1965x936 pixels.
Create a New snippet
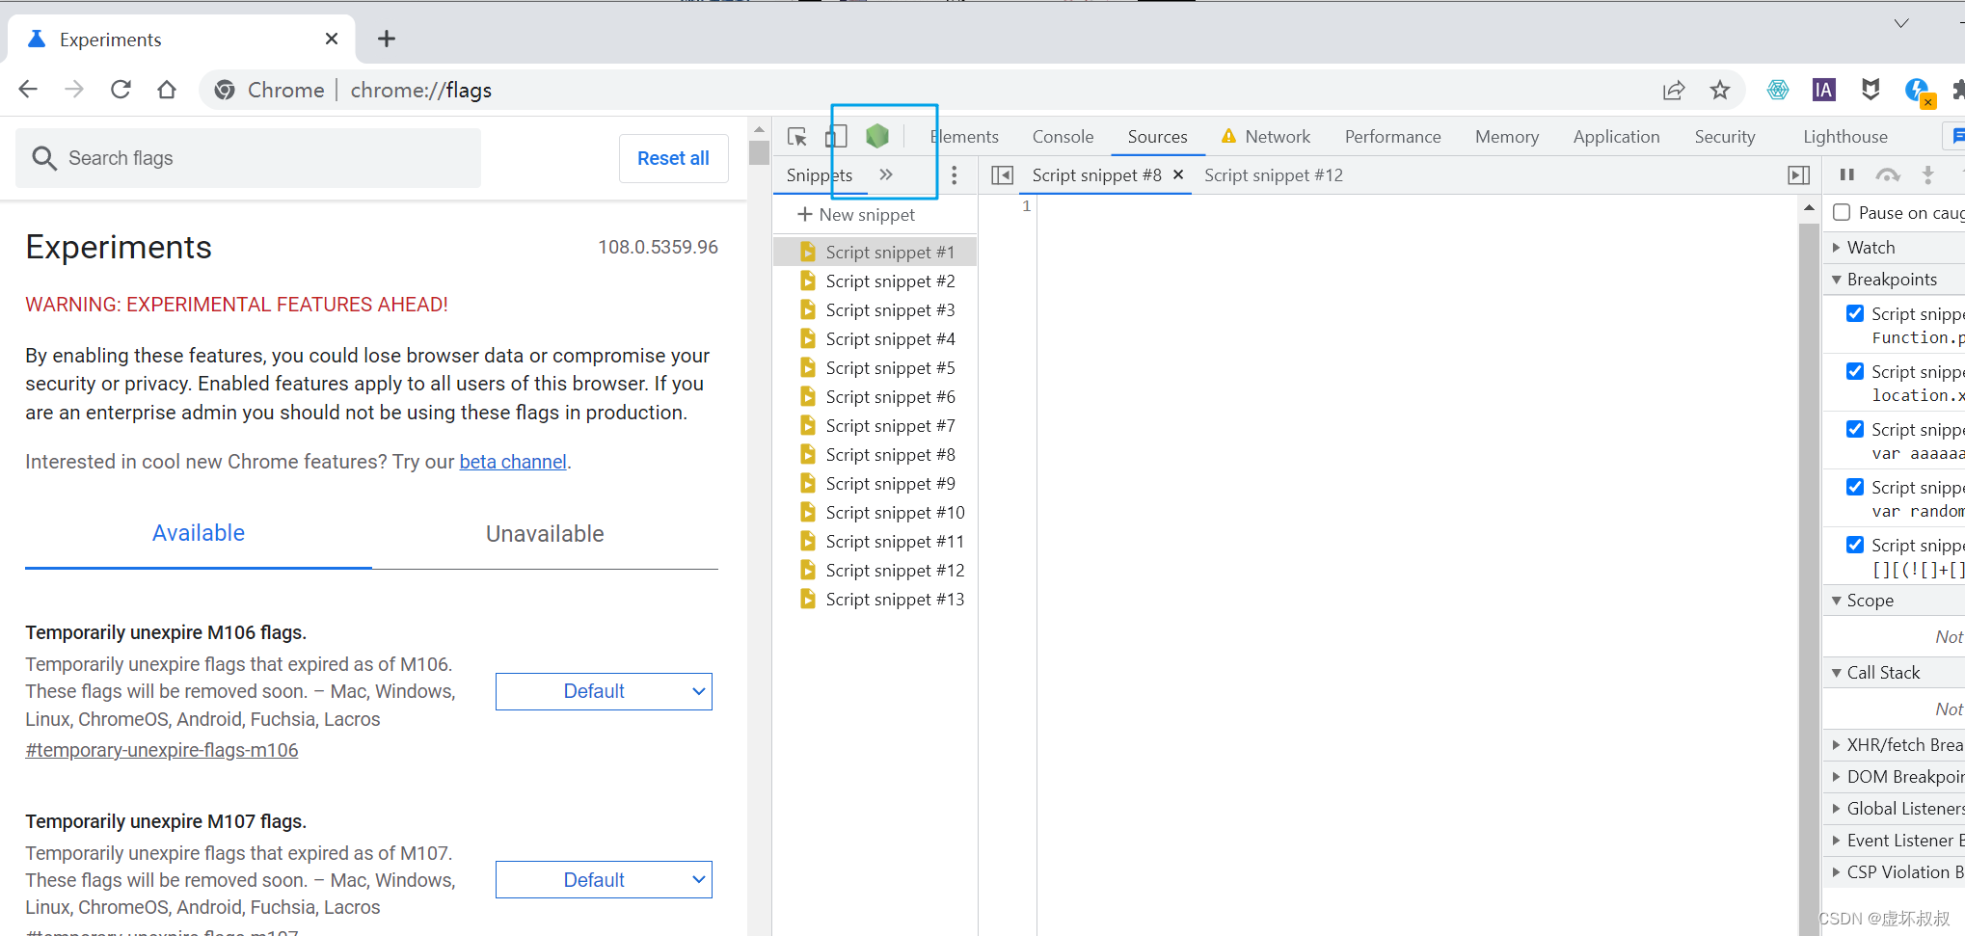tap(856, 215)
